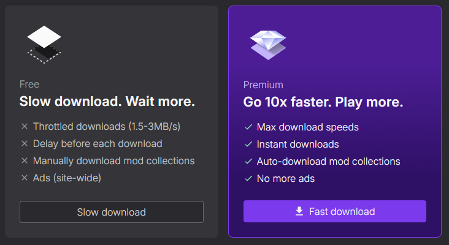Click the "Go 10x faster. Play more." heading
This screenshot has height=245, width=449.
pos(323,102)
